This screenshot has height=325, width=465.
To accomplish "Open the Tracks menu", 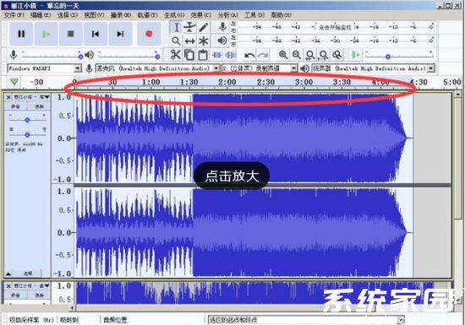I will pyautogui.click(x=147, y=15).
